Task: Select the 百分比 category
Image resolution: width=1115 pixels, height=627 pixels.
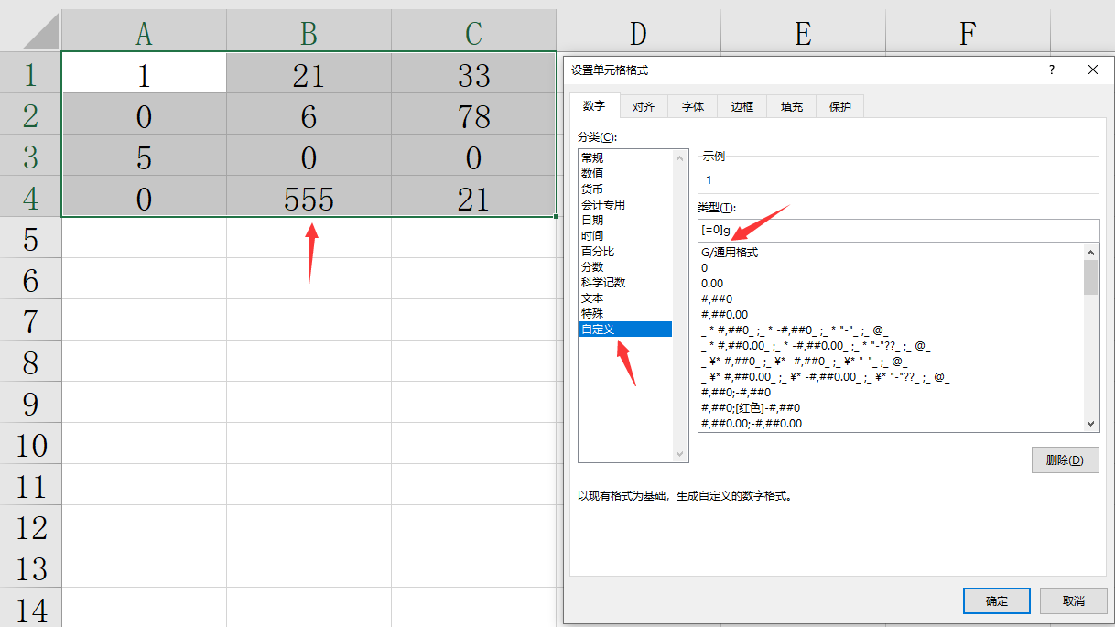Action: 598,251
